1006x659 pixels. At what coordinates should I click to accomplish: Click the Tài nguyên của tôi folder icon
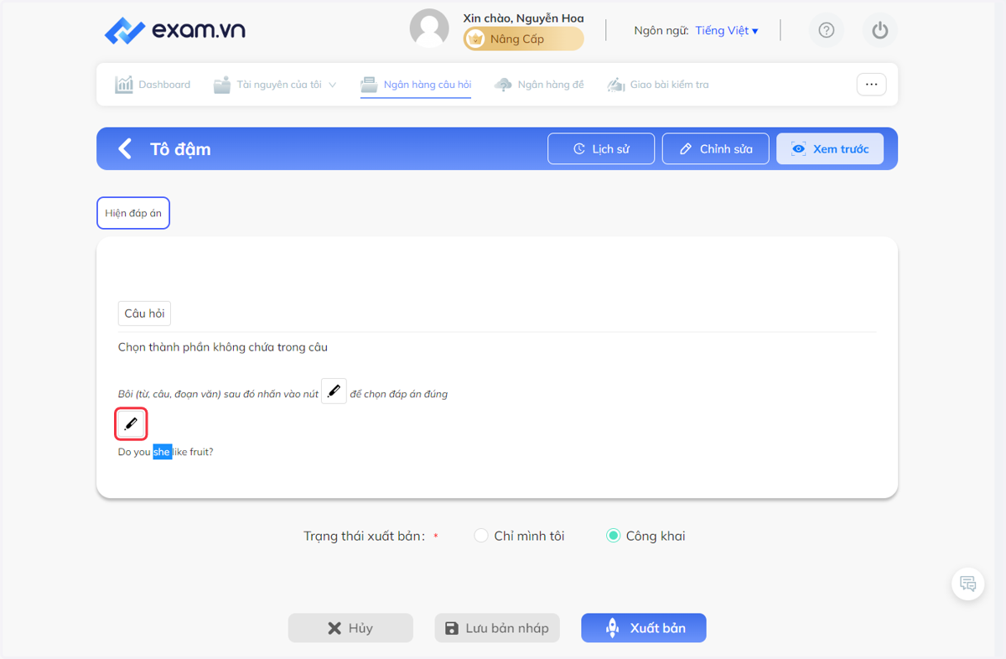pos(221,85)
